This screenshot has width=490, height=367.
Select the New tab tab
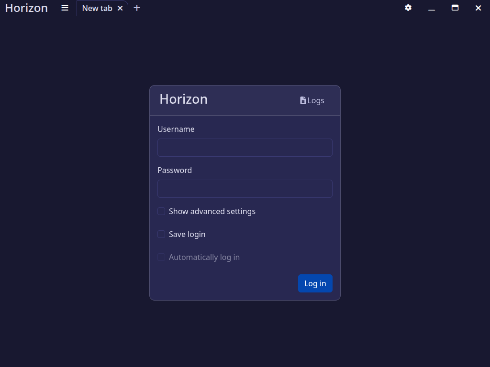pos(97,8)
